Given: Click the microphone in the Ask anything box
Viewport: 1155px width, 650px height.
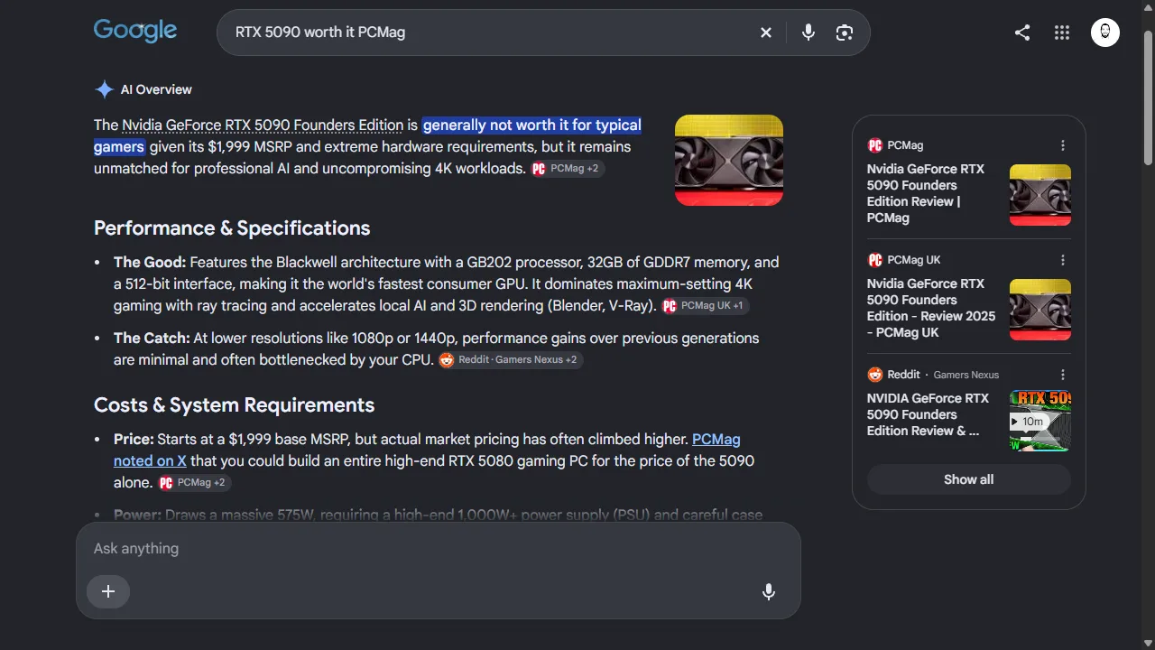Looking at the screenshot, I should click(769, 591).
